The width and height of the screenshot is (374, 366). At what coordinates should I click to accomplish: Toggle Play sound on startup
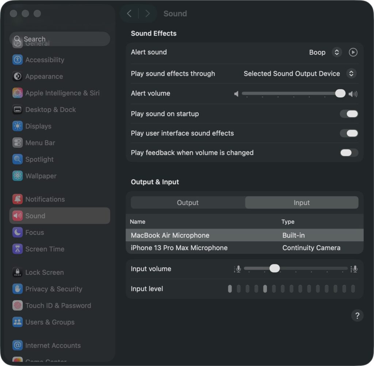[349, 114]
